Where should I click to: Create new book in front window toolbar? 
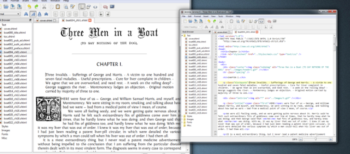pos(185,21)
